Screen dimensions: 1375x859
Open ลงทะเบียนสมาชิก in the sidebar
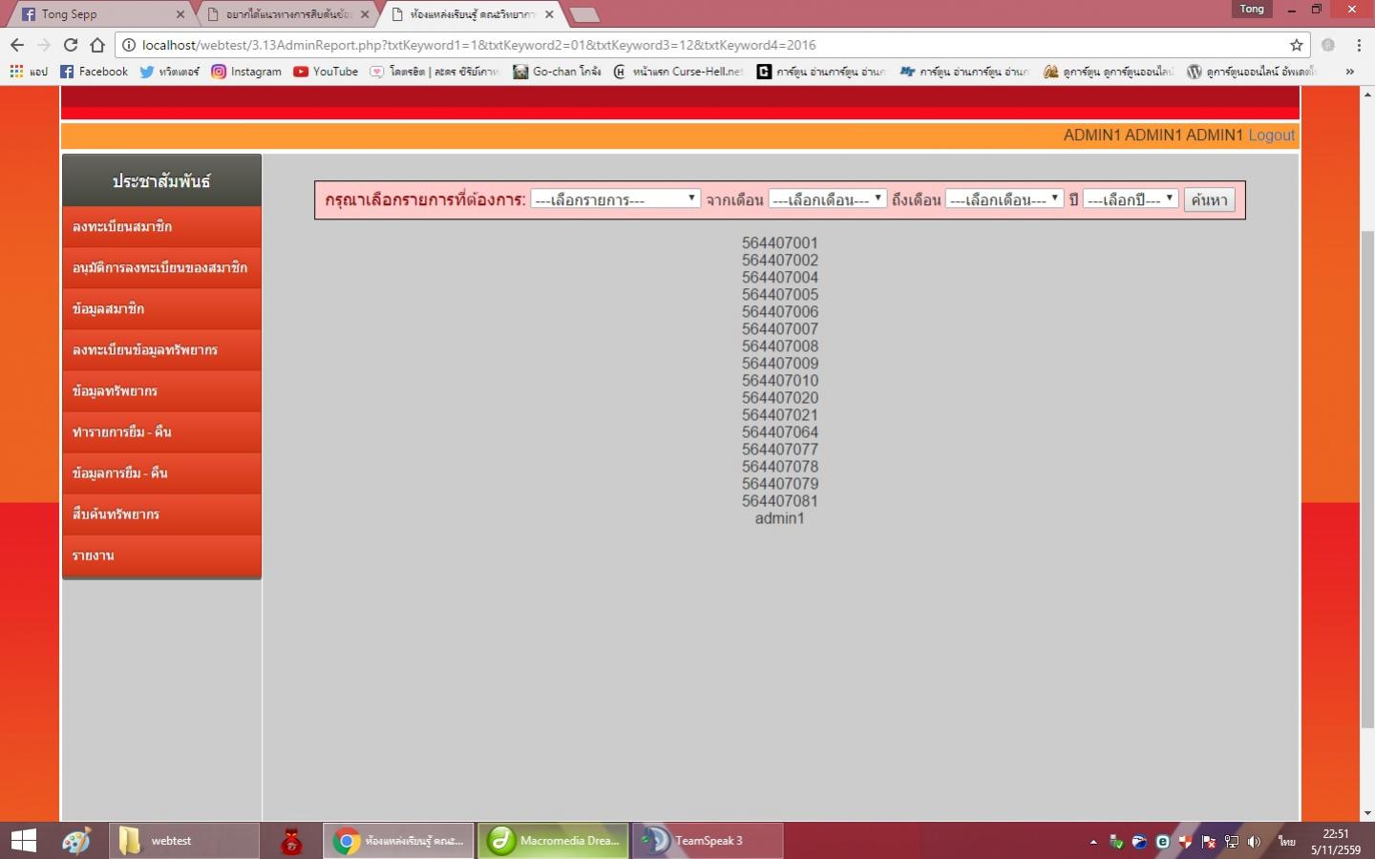[161, 227]
